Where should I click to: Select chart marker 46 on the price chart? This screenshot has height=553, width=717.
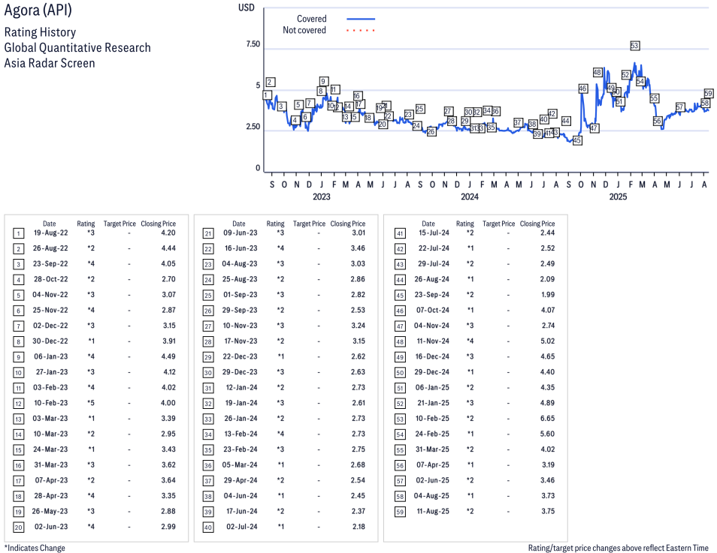(x=582, y=89)
